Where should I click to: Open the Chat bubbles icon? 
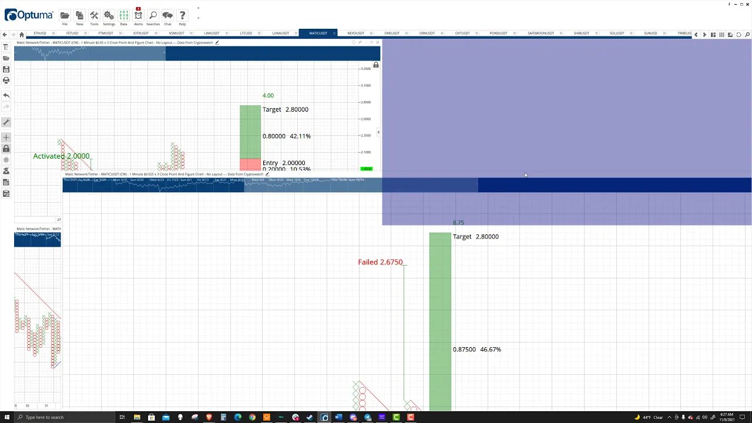167,15
